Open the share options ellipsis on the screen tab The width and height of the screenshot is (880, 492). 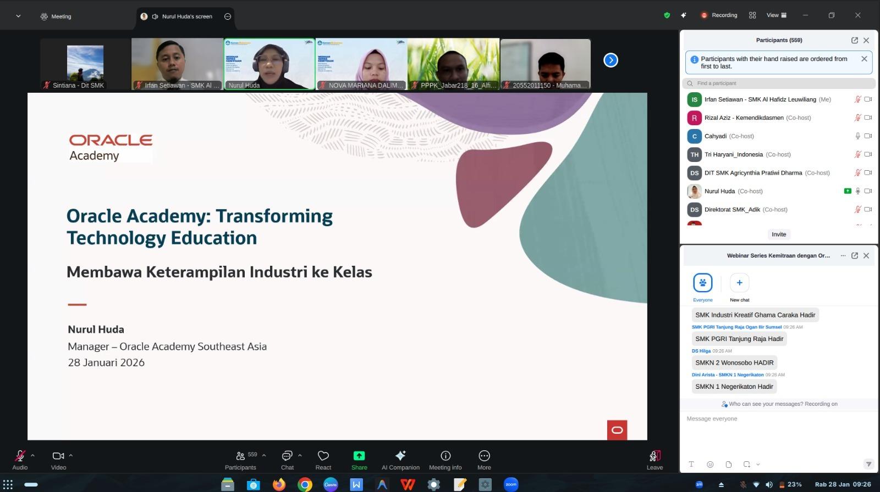(x=228, y=16)
